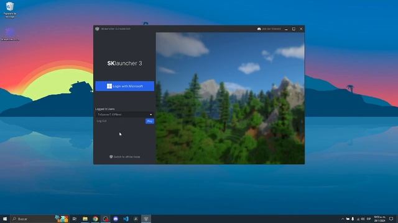
Task: Open File Explorer from the taskbar
Action: tap(85, 219)
